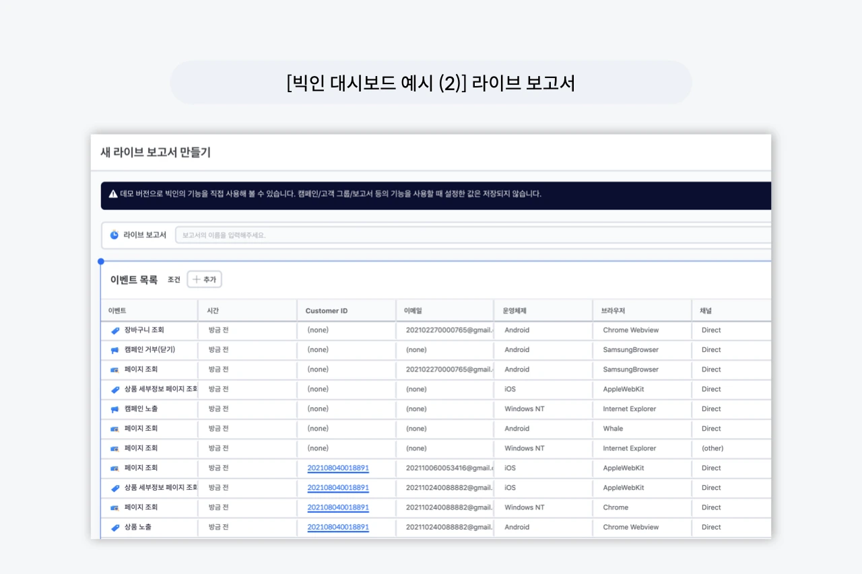
Task: Click the 새 라이브 보고서 만들기 page title
Action: [x=156, y=152]
